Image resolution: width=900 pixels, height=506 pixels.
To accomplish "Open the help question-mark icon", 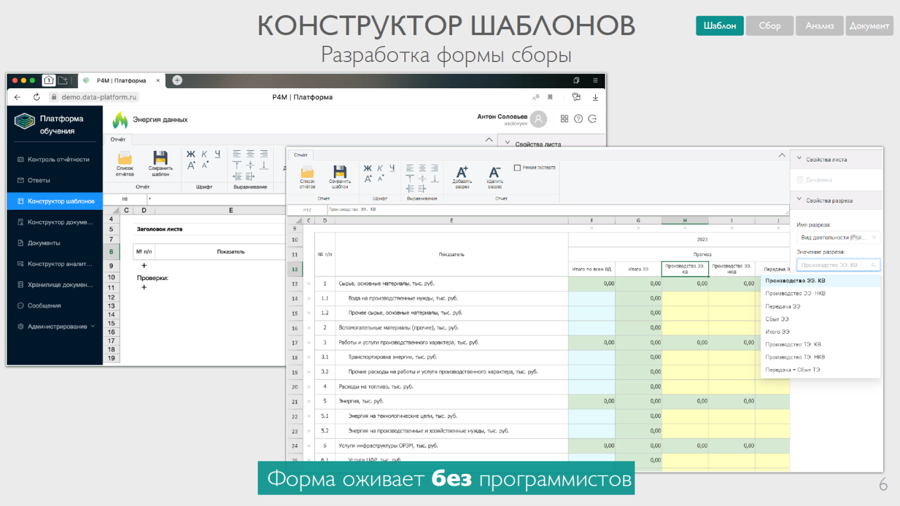I will (x=579, y=119).
